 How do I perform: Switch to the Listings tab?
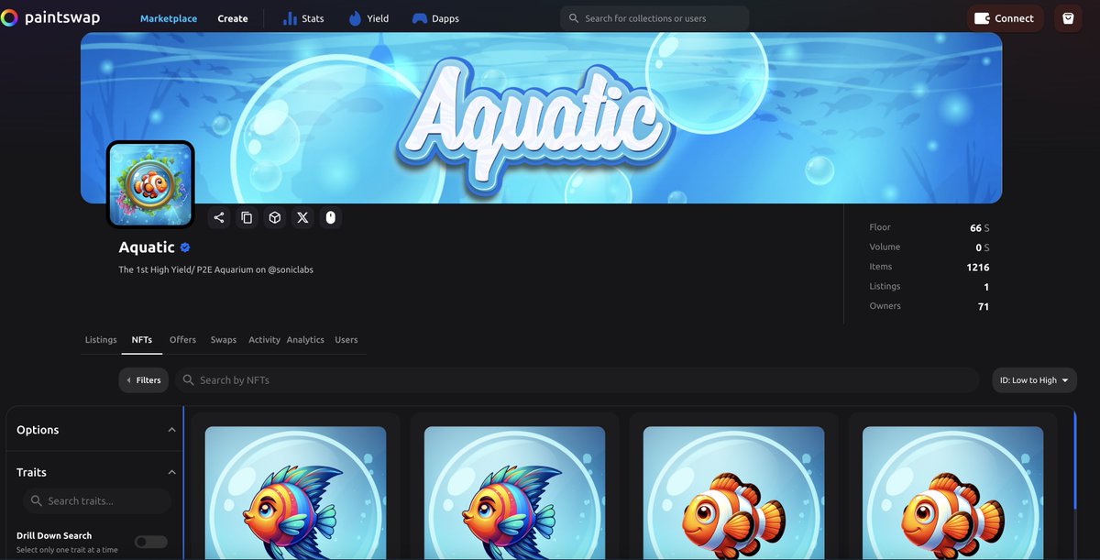pos(101,340)
